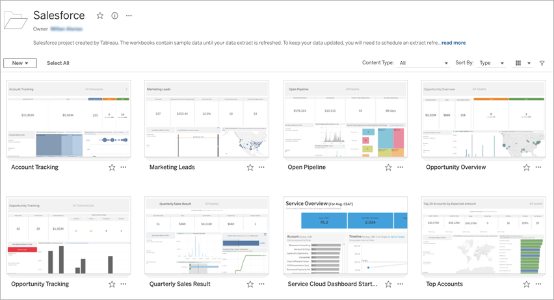This screenshot has width=554, height=300.
Task: Click the Quarterly Sales Result thumbnail
Action: [207, 236]
